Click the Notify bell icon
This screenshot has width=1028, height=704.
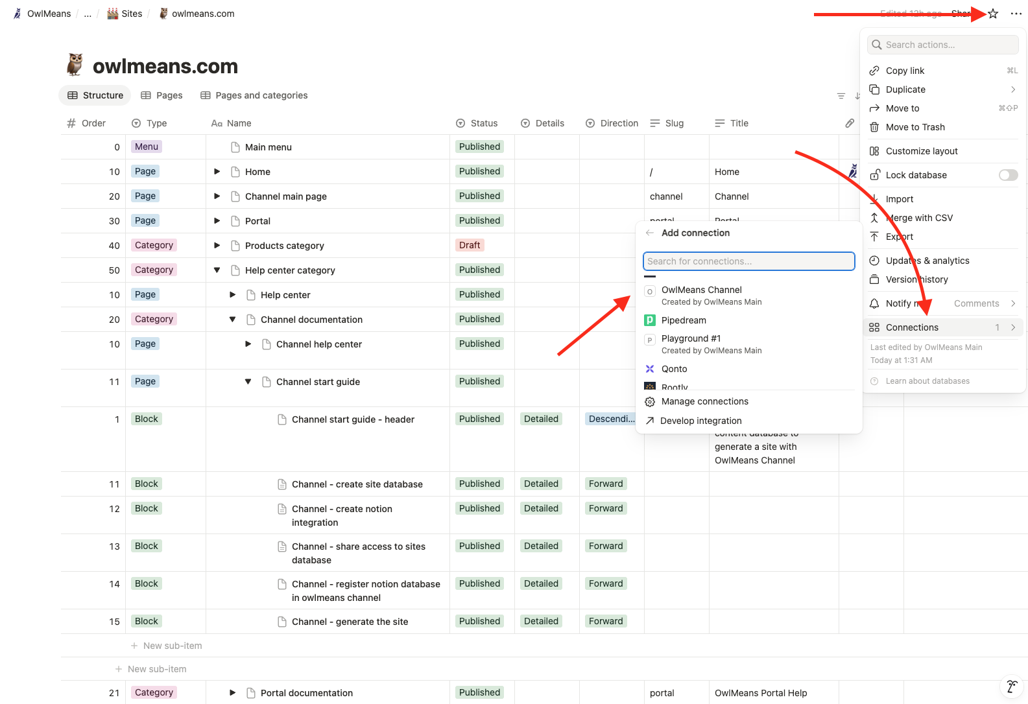874,303
